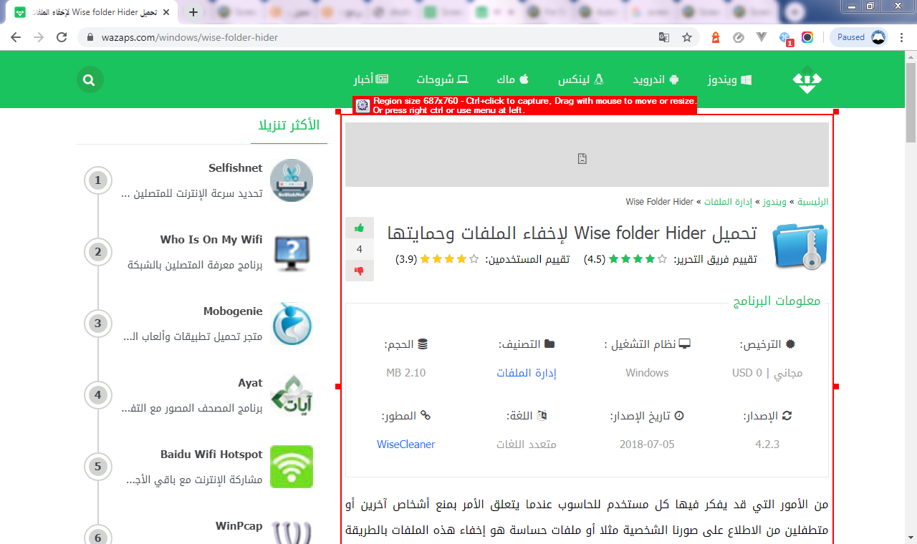Viewport: 917px width, 544px height.
Task: Open the Baidu Wifi Hotspot title link
Action: [211, 455]
